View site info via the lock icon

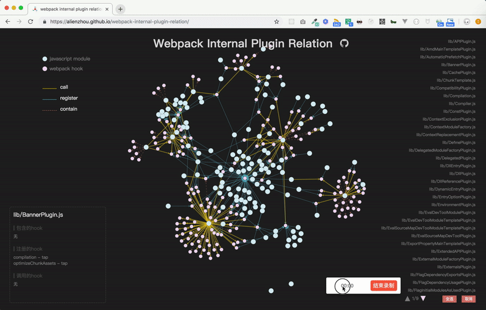click(x=44, y=22)
